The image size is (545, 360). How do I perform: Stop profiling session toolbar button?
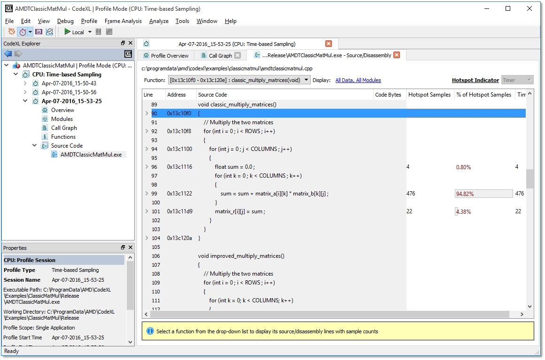[x=109, y=32]
